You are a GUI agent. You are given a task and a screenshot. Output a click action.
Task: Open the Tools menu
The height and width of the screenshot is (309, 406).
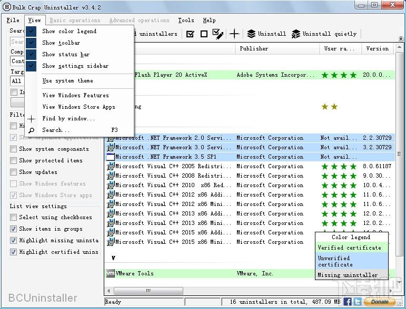click(186, 20)
